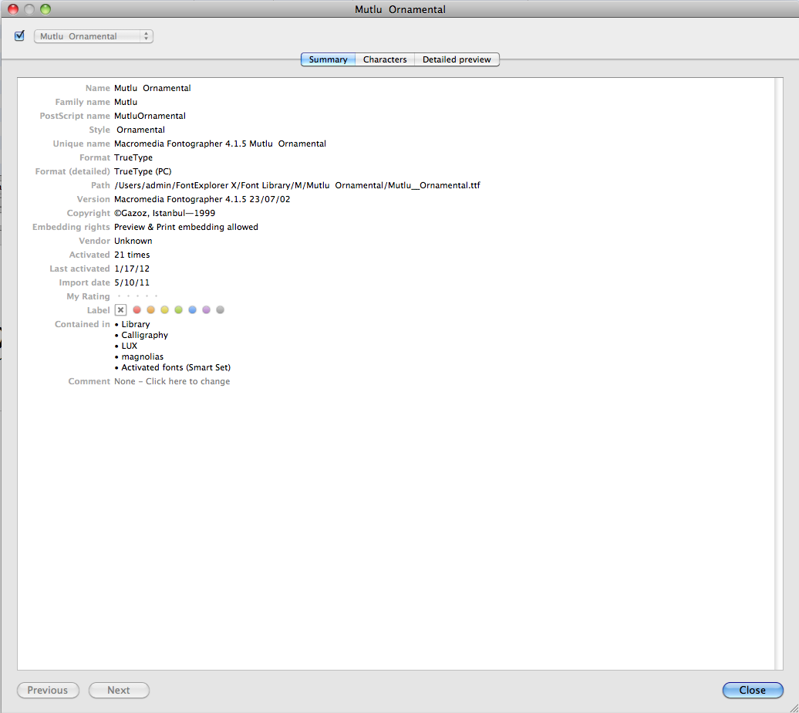Apply the yellow label color
Screen dimensions: 799x713
[x=164, y=309]
